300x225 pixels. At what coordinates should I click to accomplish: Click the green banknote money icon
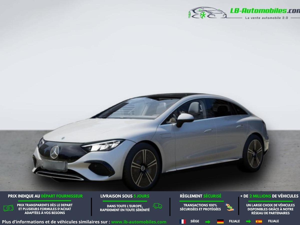tap(8, 208)
